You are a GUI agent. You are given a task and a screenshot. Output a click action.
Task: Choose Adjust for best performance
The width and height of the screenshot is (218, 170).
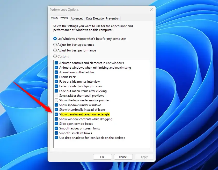point(55,50)
